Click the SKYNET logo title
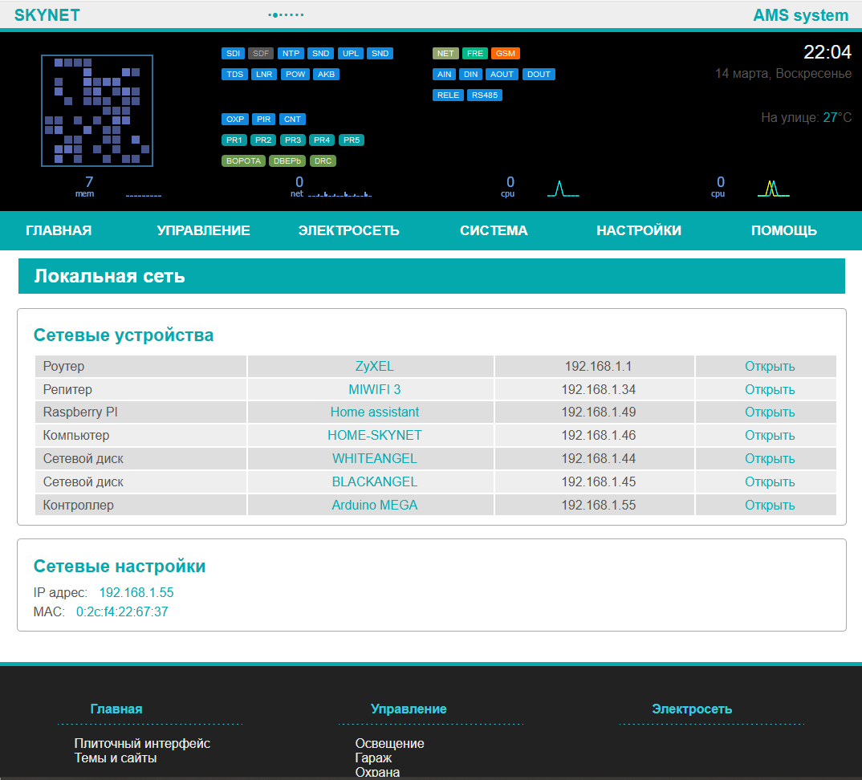The width and height of the screenshot is (862, 780). [47, 15]
